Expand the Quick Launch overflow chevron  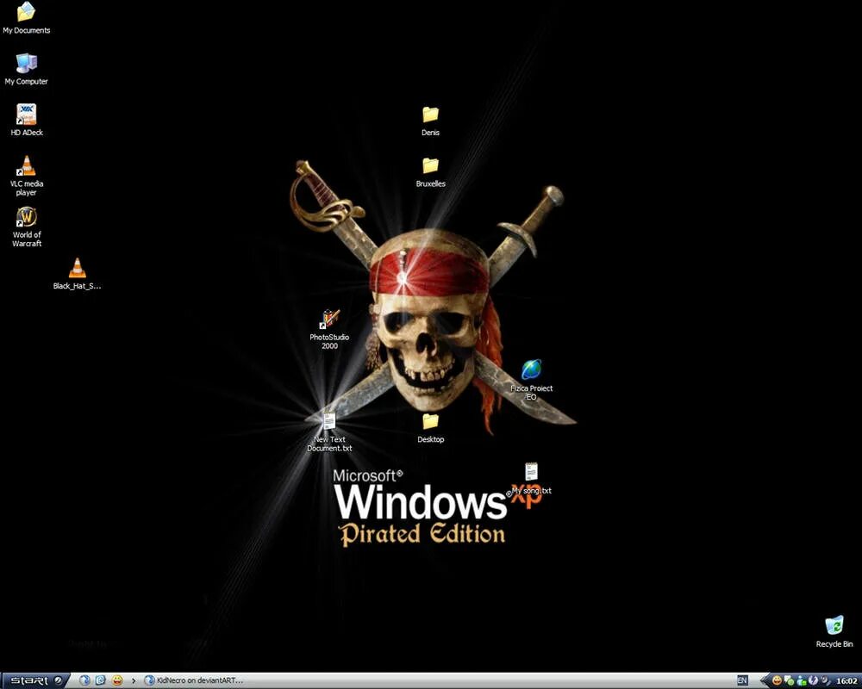(134, 680)
